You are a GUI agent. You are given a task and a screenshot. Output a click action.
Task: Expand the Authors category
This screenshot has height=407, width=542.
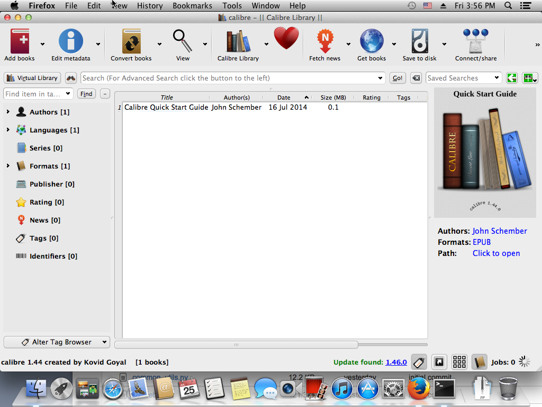(x=8, y=111)
